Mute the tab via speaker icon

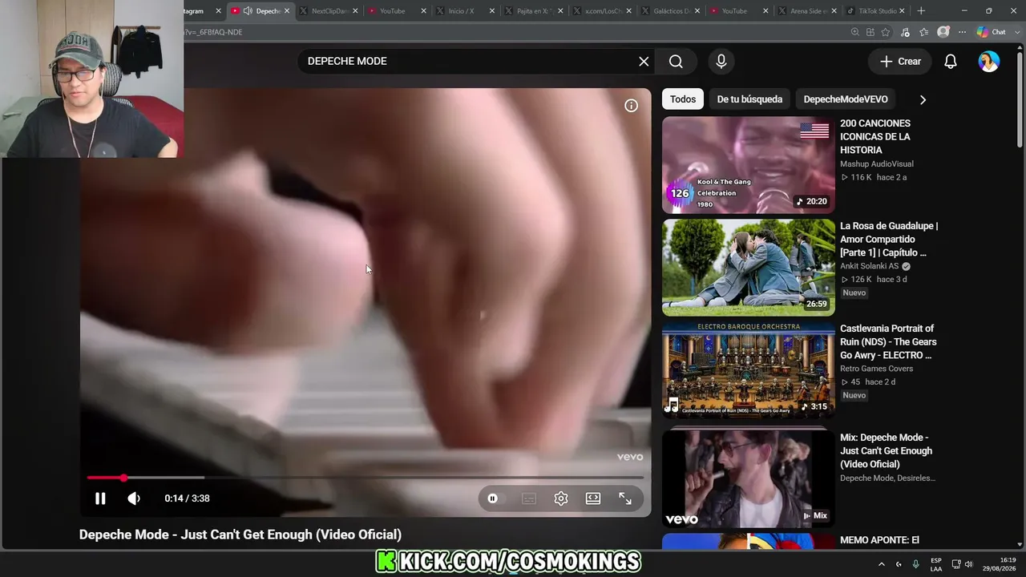(x=248, y=11)
